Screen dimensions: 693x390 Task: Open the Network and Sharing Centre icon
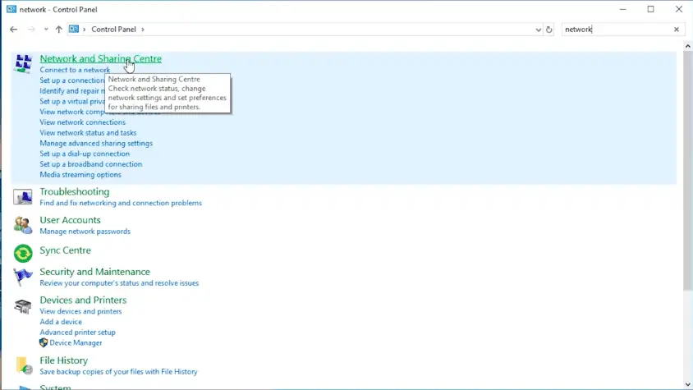[22, 64]
